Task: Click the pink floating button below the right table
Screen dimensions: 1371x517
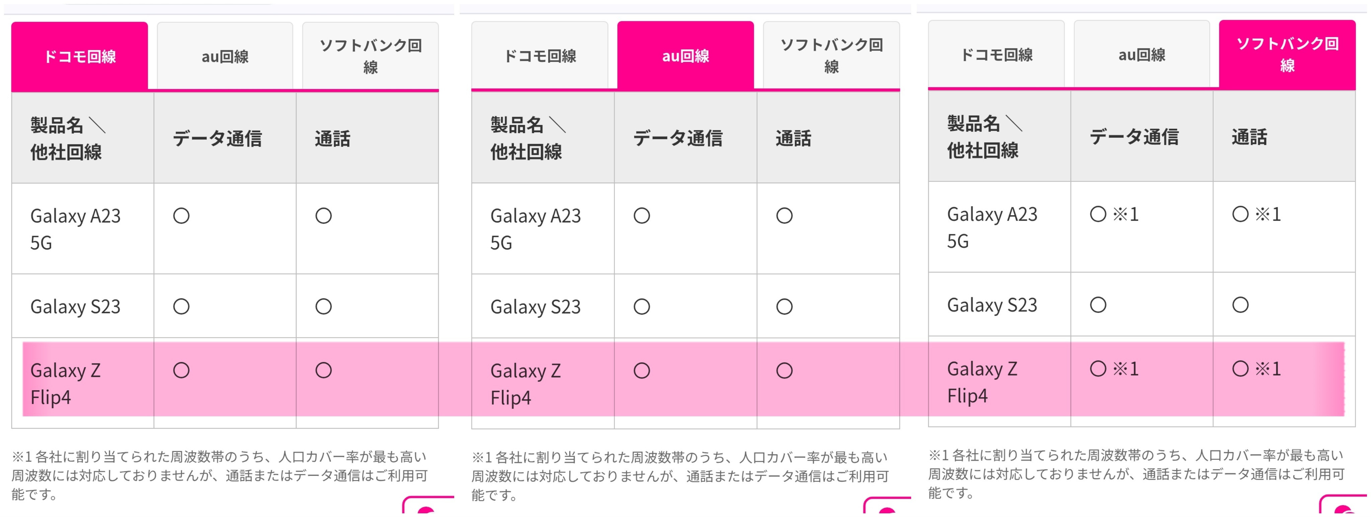Action: (1344, 506)
